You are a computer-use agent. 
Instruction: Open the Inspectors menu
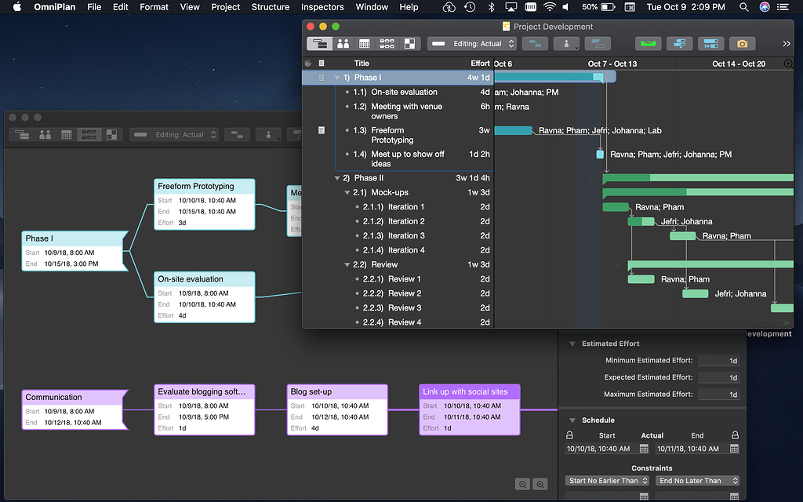tap(322, 7)
